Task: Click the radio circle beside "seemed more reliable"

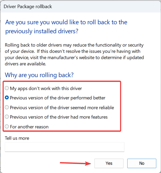Action: (7, 108)
